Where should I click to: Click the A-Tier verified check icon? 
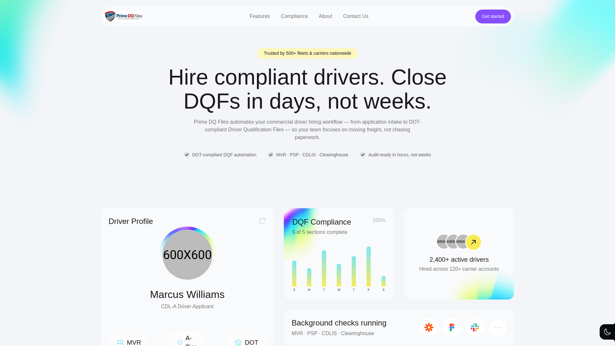point(180,342)
